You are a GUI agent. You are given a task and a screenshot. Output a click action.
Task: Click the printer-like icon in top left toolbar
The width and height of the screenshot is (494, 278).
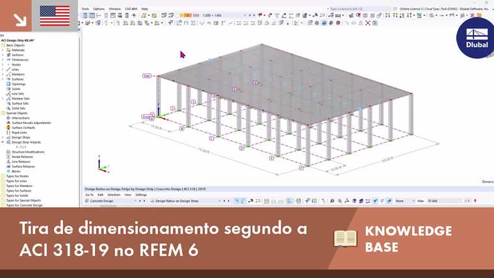120,15
